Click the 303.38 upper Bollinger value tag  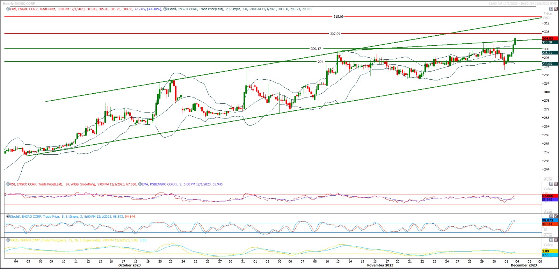point(550,42)
